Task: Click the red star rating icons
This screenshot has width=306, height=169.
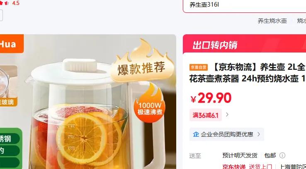Action: tap(5, 3)
